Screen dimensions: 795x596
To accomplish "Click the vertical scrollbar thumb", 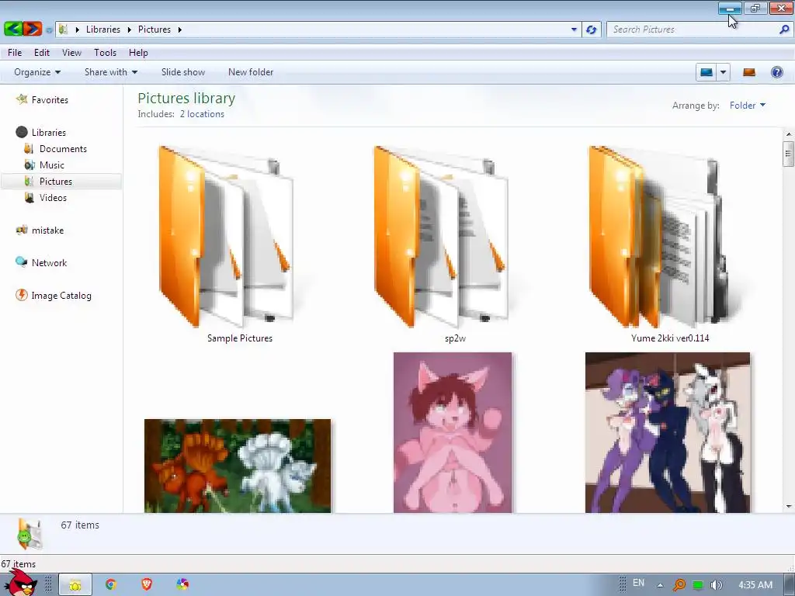I will [789, 154].
